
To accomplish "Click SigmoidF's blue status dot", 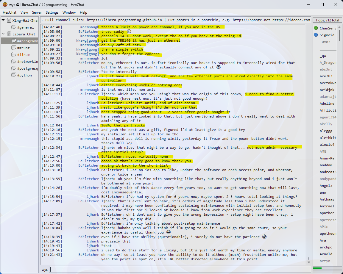I will click(x=316, y=35).
